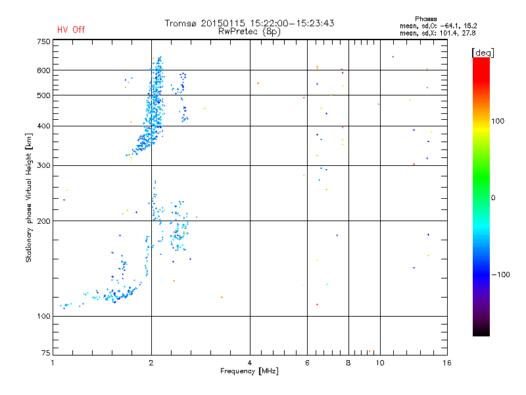Click the 2 MHz tick on the x-axis
The width and height of the screenshot is (526, 395).
pos(151,363)
